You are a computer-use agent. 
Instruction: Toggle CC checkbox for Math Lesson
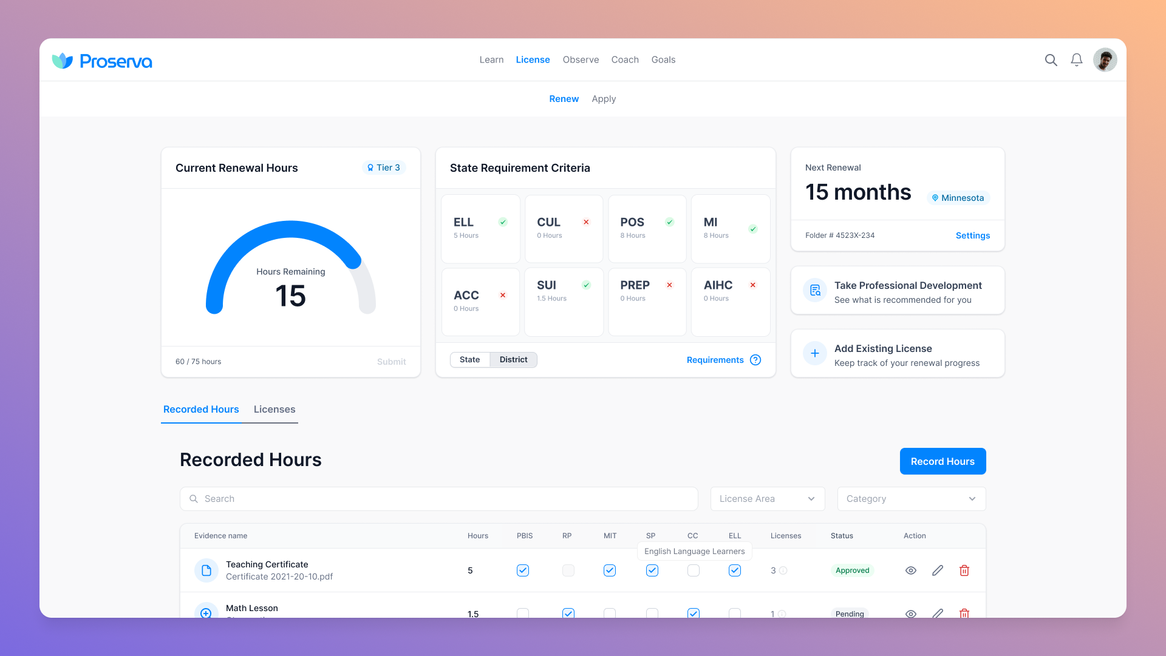pyautogui.click(x=694, y=613)
